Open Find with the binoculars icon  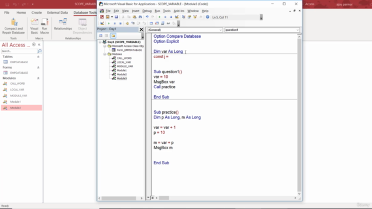[x=140, y=17]
